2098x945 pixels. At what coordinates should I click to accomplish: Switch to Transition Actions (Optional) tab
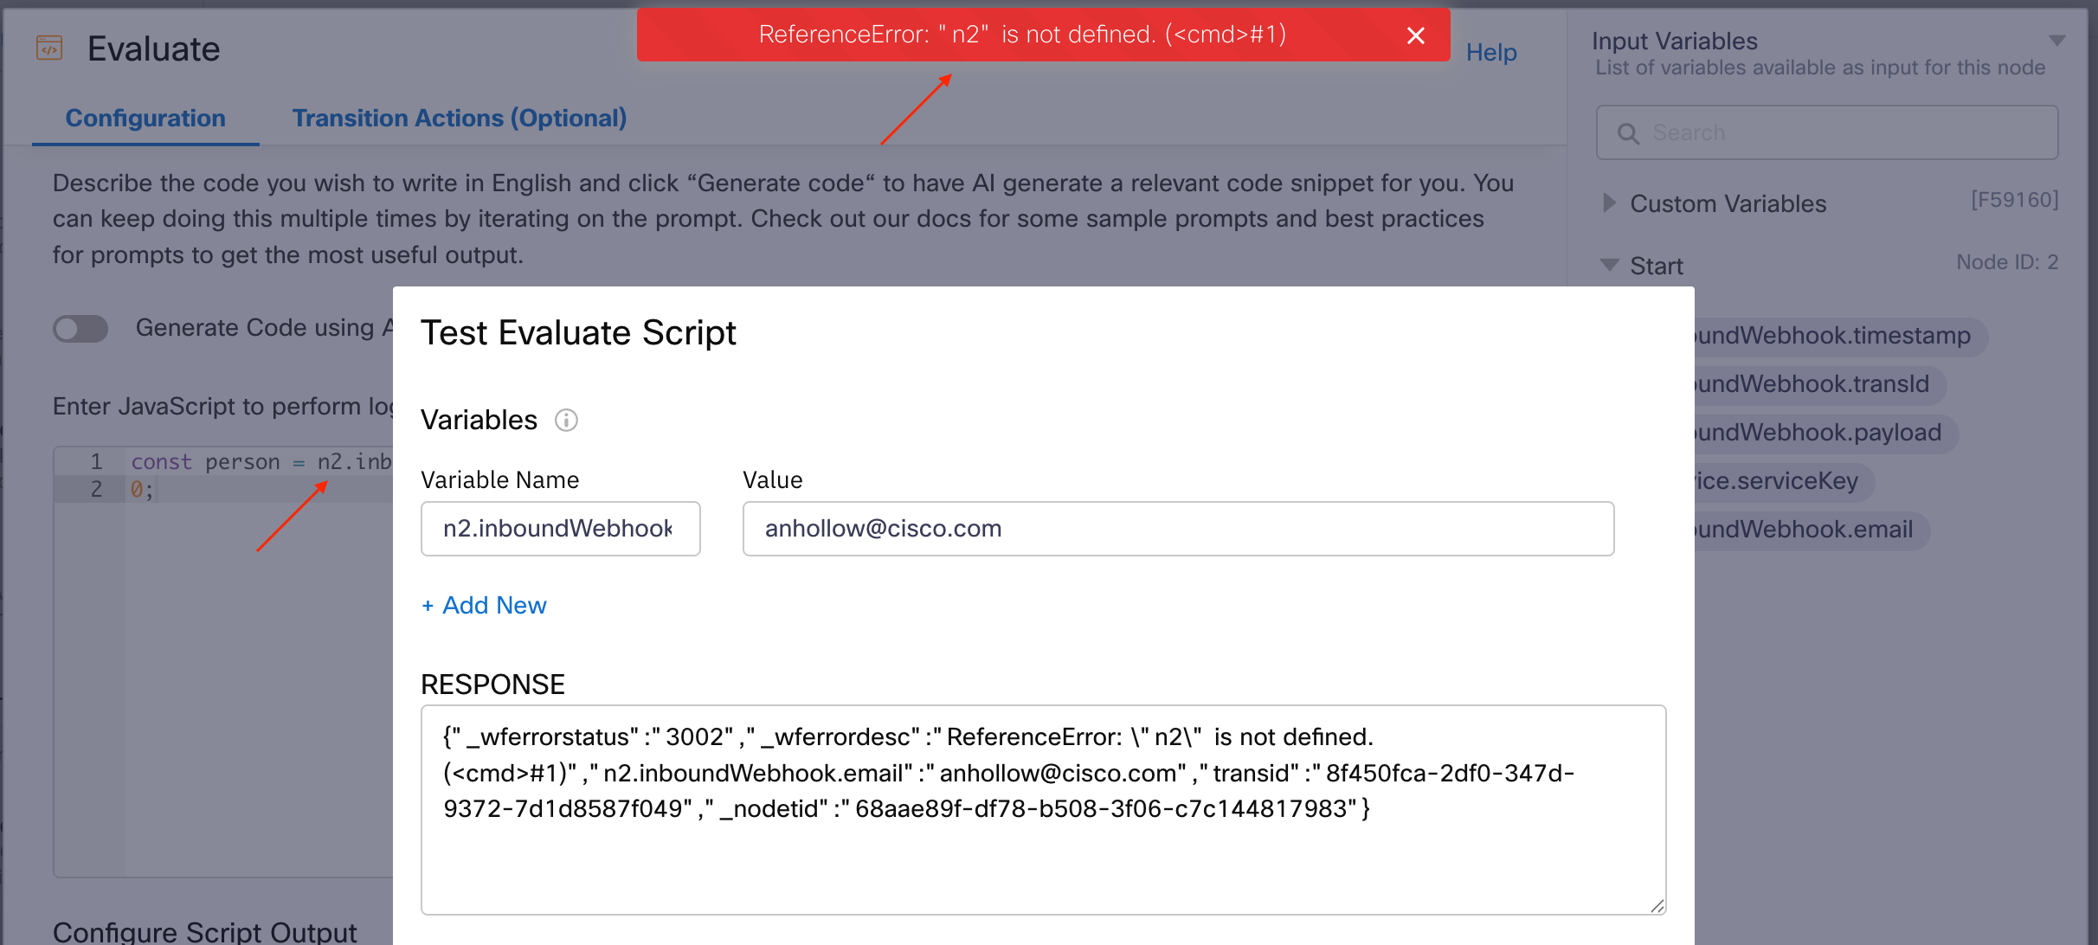(x=459, y=118)
